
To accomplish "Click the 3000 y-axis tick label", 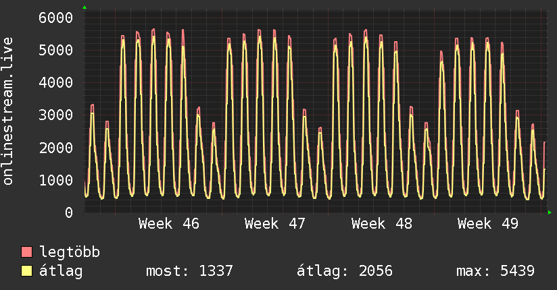I will pos(55,115).
